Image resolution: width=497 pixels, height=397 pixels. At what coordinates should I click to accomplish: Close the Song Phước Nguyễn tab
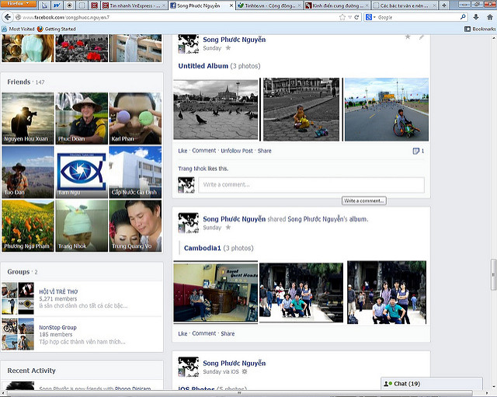231,5
